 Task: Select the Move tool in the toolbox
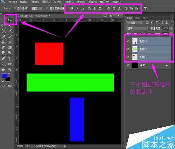pos(10,20)
